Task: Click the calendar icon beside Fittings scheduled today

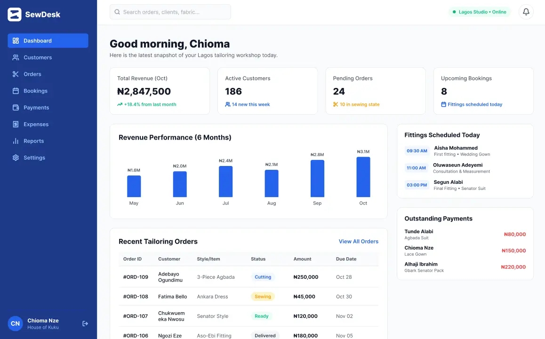Action: [443, 104]
